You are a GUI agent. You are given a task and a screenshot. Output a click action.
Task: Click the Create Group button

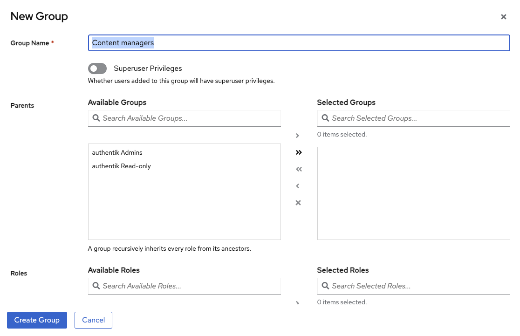[x=37, y=320]
